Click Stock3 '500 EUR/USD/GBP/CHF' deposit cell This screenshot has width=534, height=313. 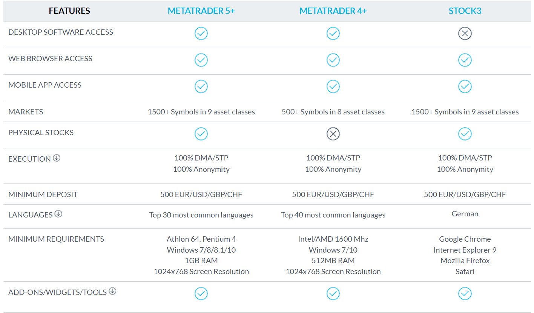[x=465, y=194]
